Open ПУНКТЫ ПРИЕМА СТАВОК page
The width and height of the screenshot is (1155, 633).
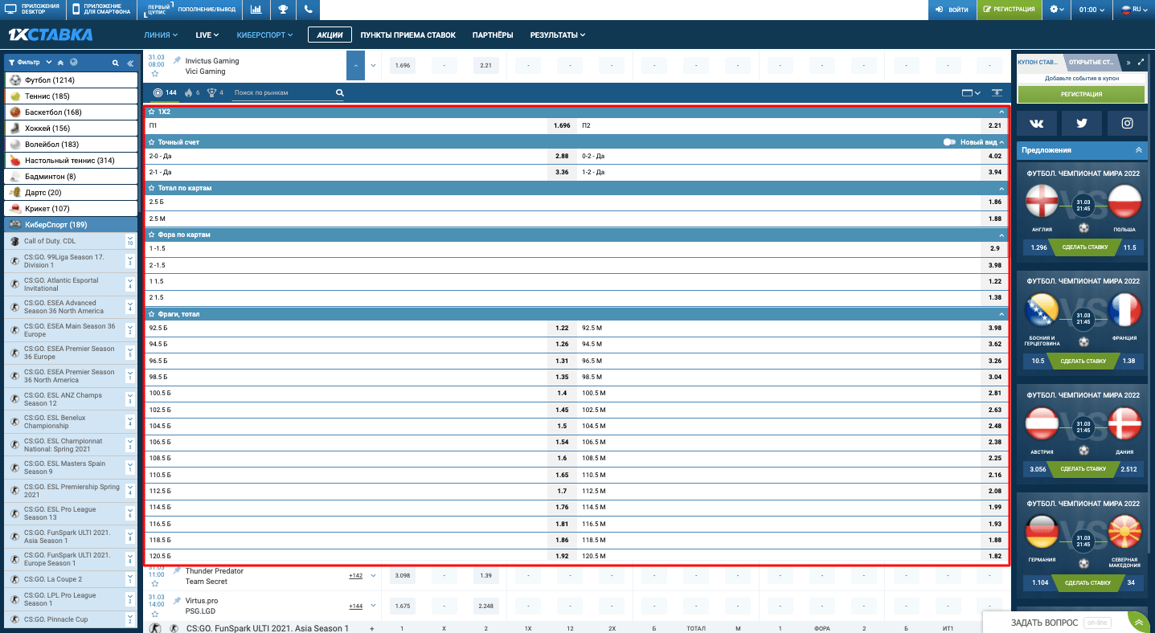[x=408, y=35]
